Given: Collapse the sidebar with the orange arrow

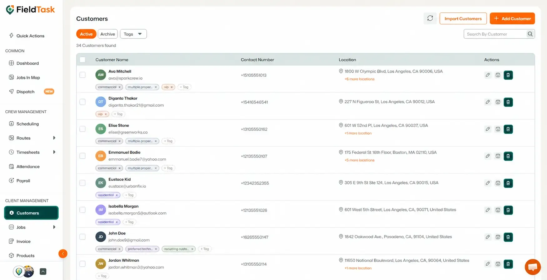Looking at the screenshot, I should click(x=63, y=253).
